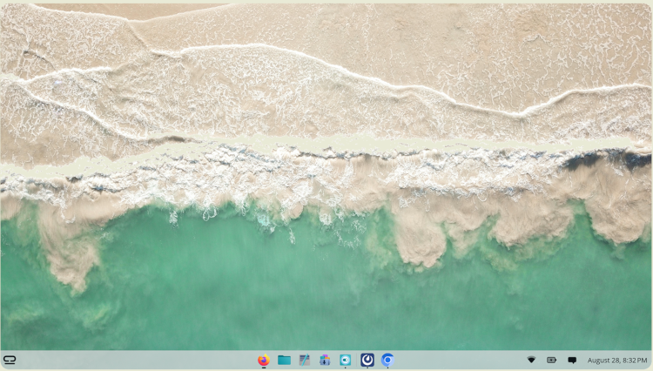Open the start menu launcher icon
Viewport: 653px width, 371px height.
tap(10, 360)
